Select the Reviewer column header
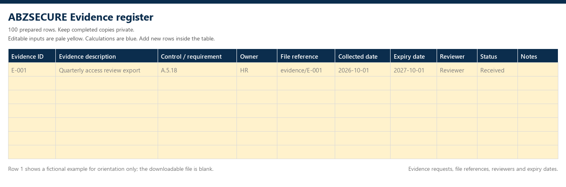Screen dimensions: 566x187 [x=457, y=56]
